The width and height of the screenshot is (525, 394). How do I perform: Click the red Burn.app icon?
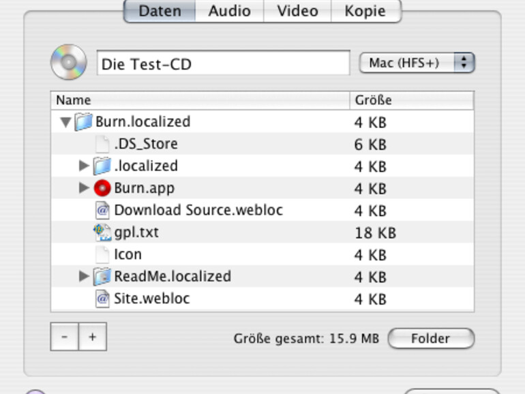(x=102, y=188)
